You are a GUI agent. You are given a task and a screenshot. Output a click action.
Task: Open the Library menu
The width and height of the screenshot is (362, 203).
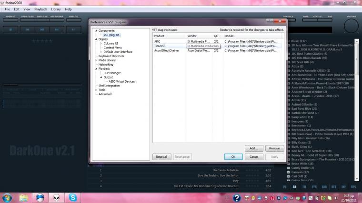[x=56, y=9]
